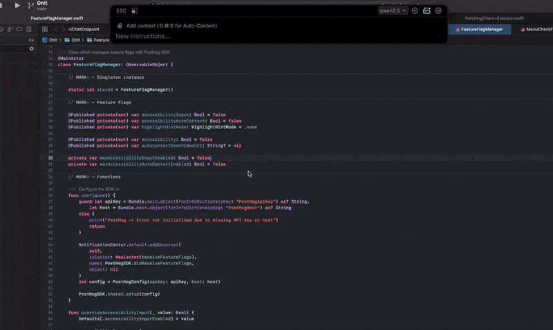Click the @MainActor attribute text
Viewport: 553px width, 330px height.
tap(71, 59)
